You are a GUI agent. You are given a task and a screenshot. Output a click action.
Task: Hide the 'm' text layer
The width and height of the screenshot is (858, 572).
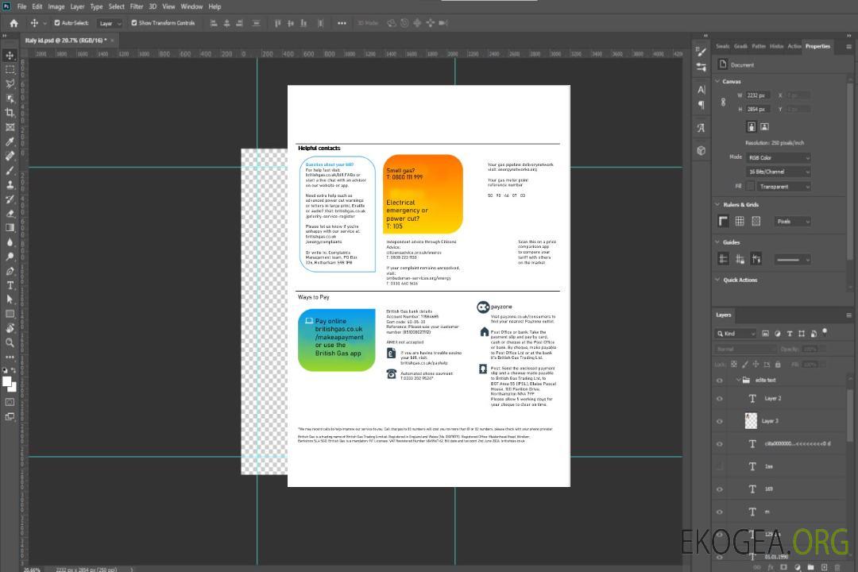(x=720, y=512)
